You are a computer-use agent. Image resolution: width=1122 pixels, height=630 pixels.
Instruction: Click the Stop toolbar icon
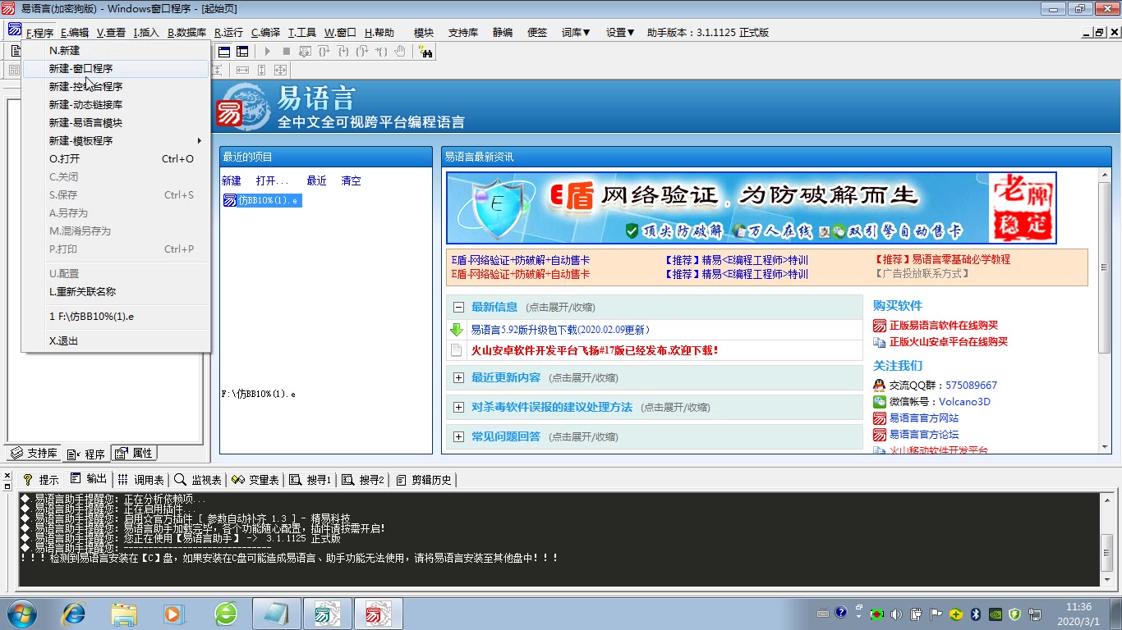coord(286,52)
